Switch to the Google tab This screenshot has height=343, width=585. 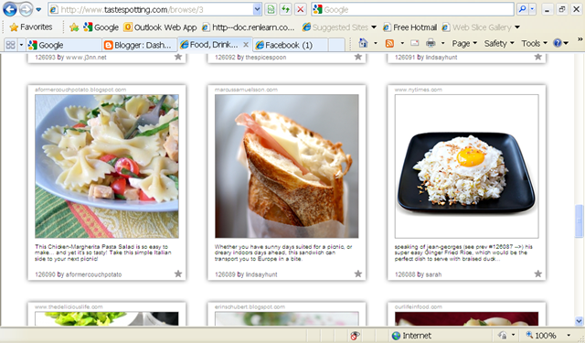tap(64, 45)
